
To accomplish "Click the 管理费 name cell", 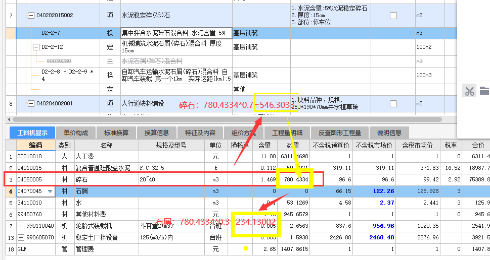I will 107,249.
